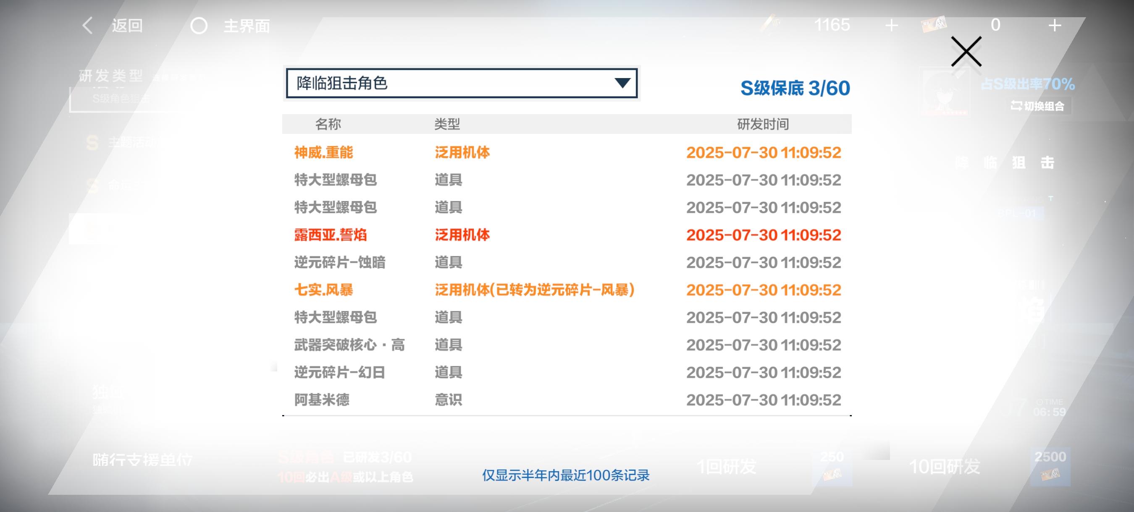This screenshot has height=512, width=1134.
Task: Return to 主界面 via circle icon
Action: [x=199, y=26]
